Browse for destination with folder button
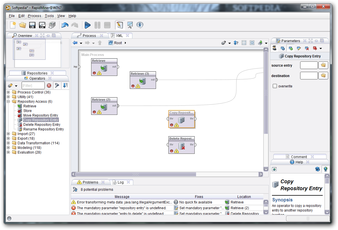The width and height of the screenshot is (338, 230). pyautogui.click(x=323, y=76)
